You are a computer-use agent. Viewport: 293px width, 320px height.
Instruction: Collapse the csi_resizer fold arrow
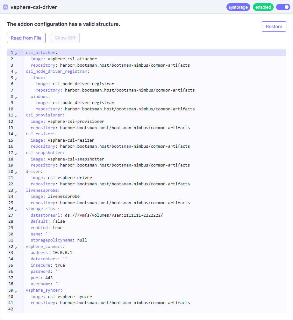(x=16, y=135)
